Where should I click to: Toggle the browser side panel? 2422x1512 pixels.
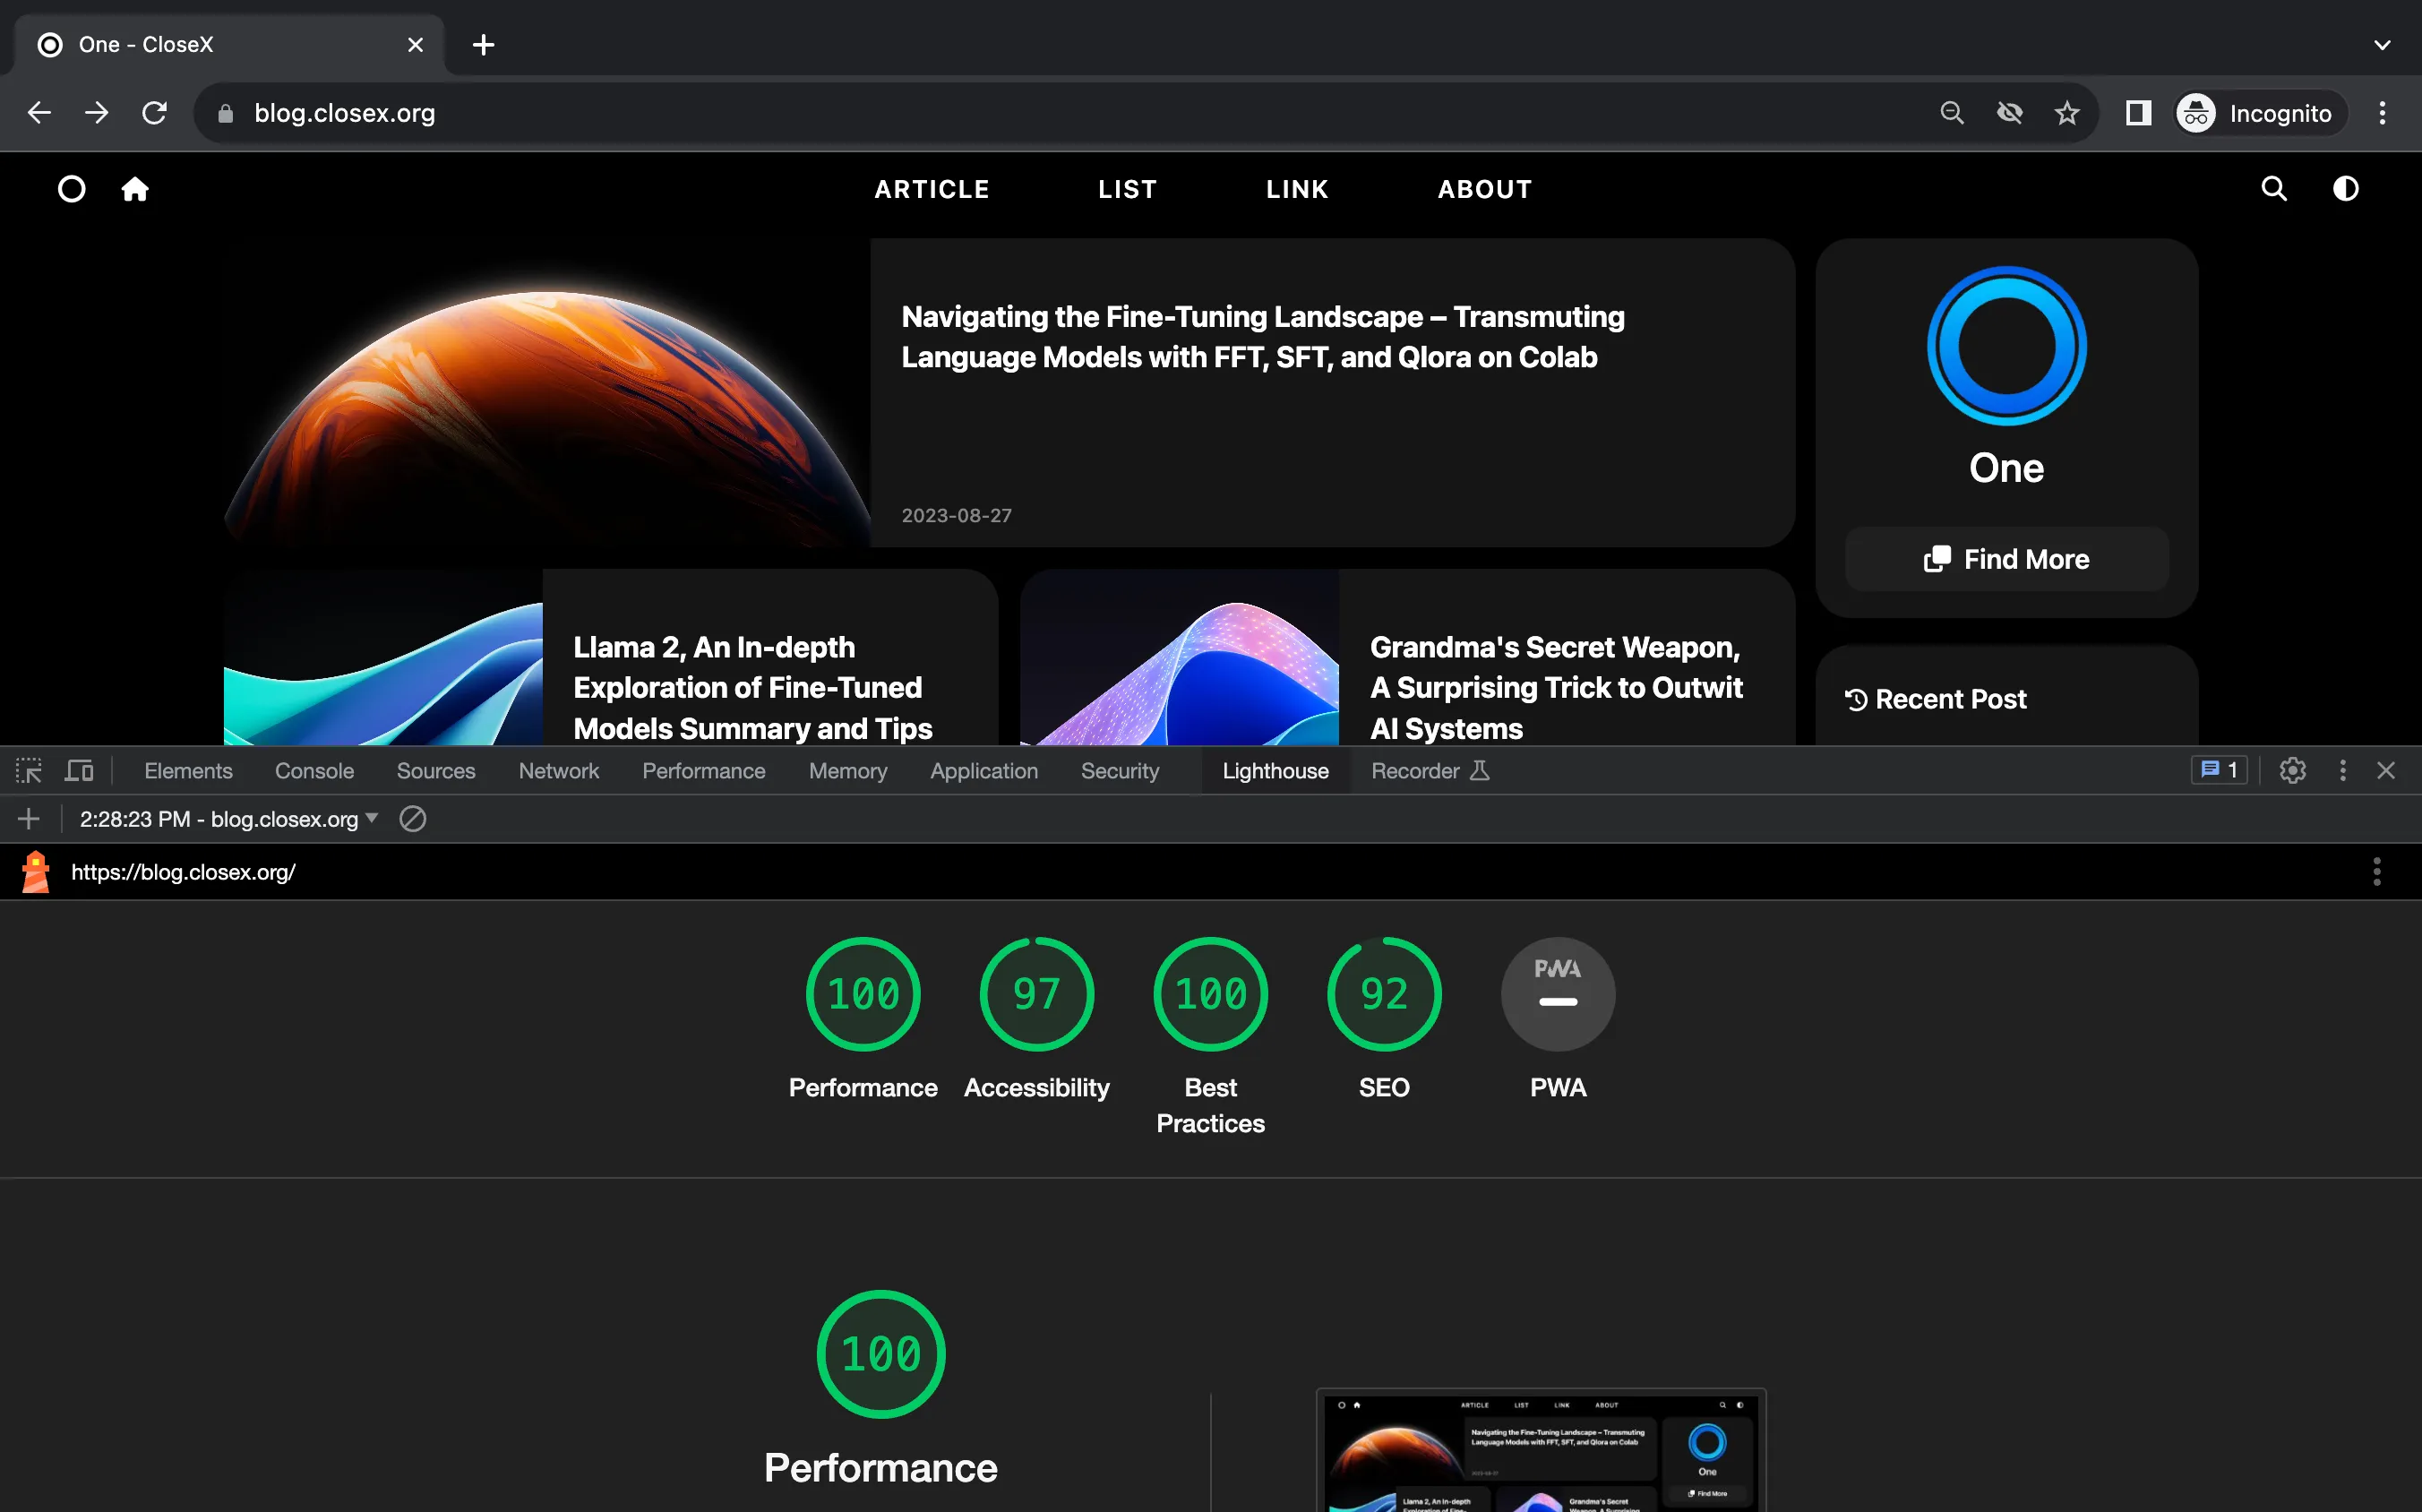(2137, 113)
